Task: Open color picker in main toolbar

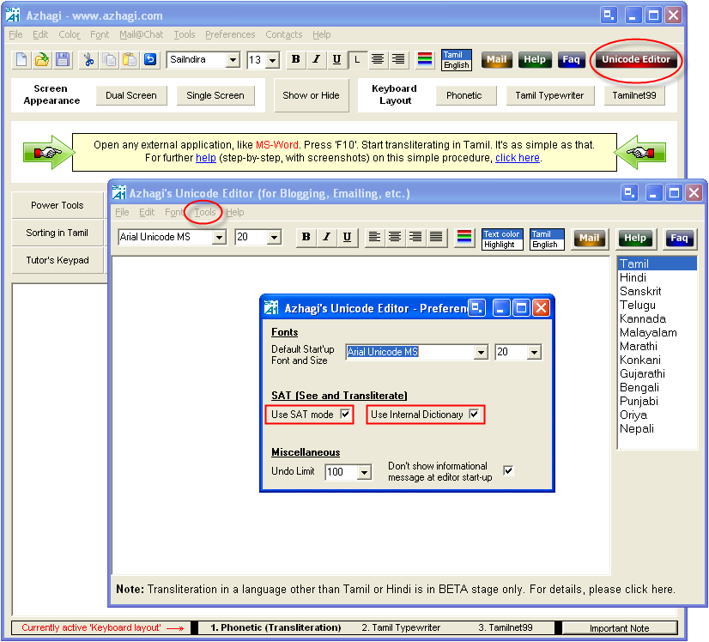Action: (425, 60)
